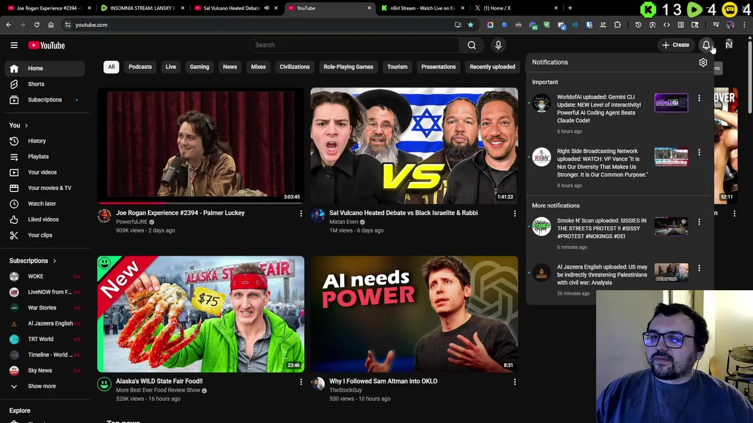The height and width of the screenshot is (423, 753).
Task: Open Sky News subscription
Action: [x=45, y=371]
